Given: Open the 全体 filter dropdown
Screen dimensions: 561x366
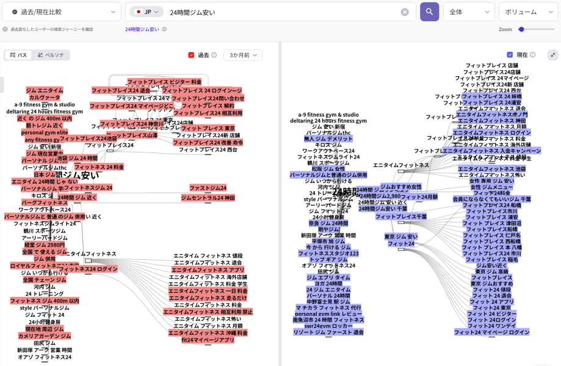Looking at the screenshot, I should (468, 12).
